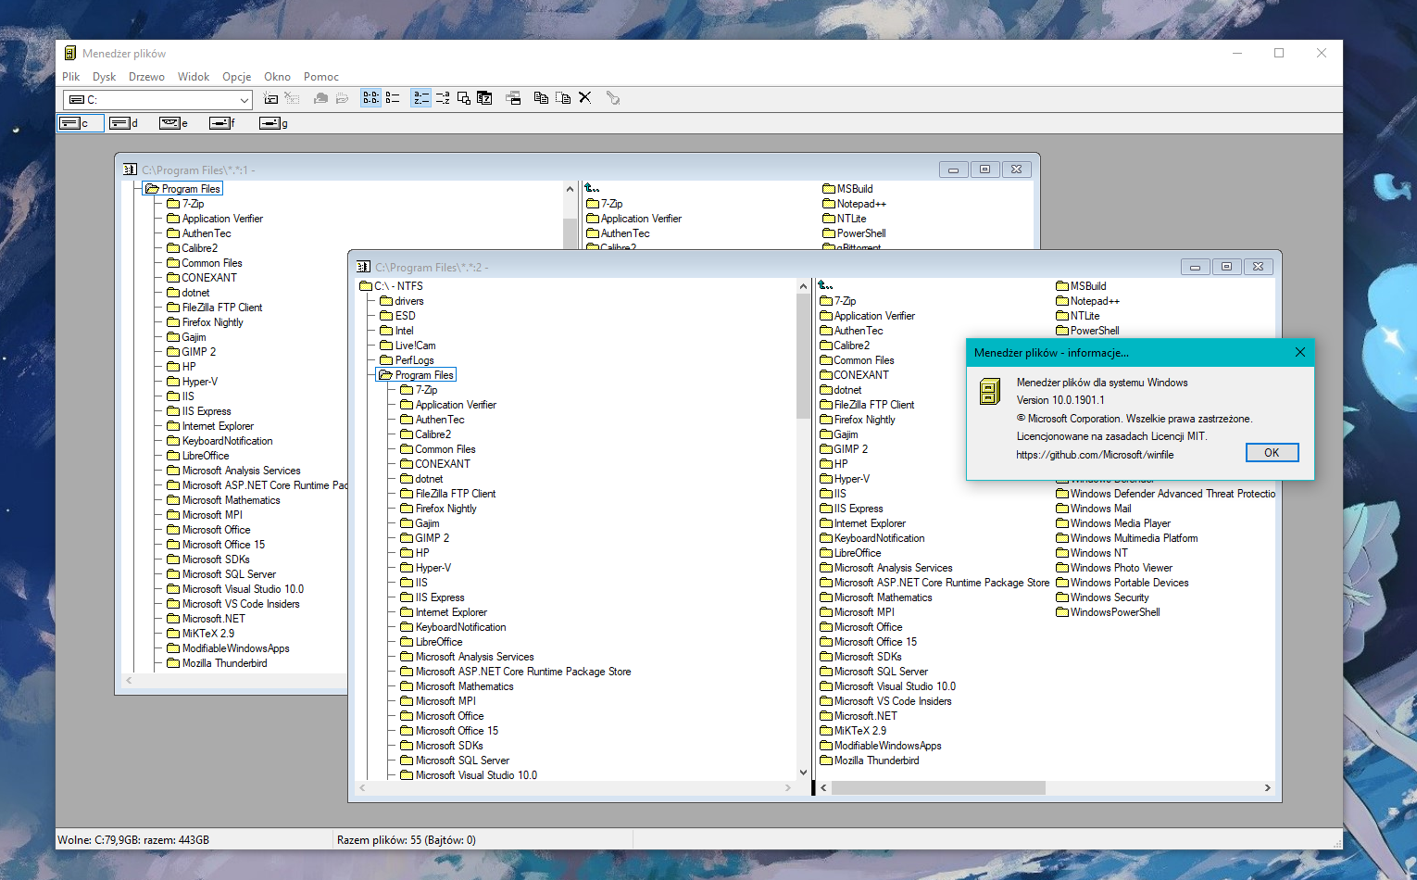The image size is (1417, 880).
Task: Open the Widok menu
Action: pyautogui.click(x=194, y=77)
